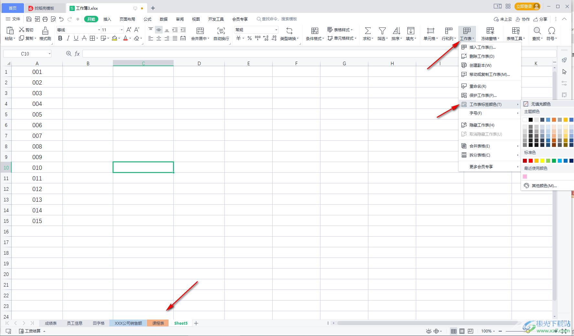Image resolution: width=574 pixels, height=336 pixels.
Task: Switch to the Insert (插入) ribbon tab
Action: [107, 19]
